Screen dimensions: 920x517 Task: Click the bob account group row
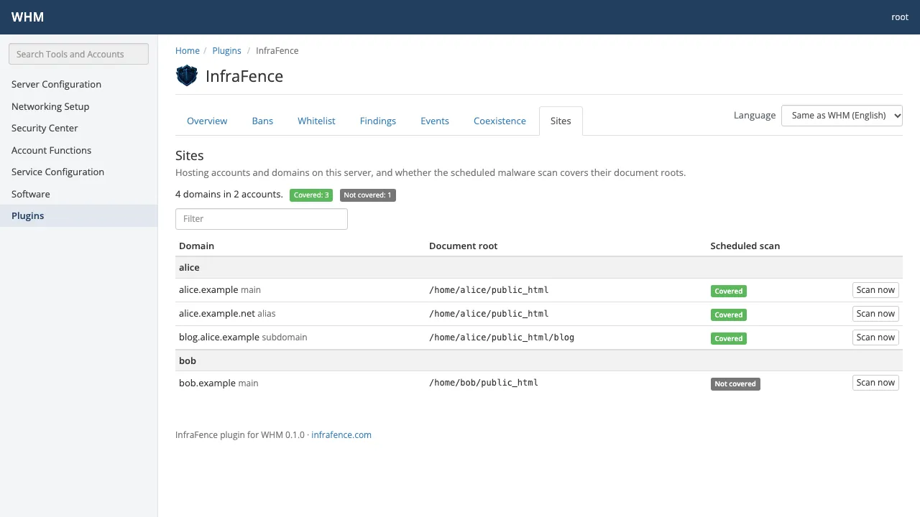pos(539,360)
